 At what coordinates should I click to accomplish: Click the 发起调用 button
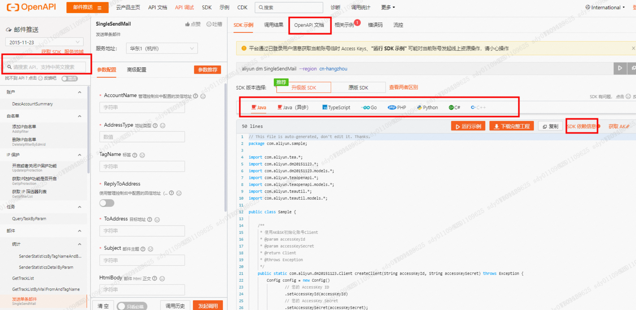[x=208, y=305]
